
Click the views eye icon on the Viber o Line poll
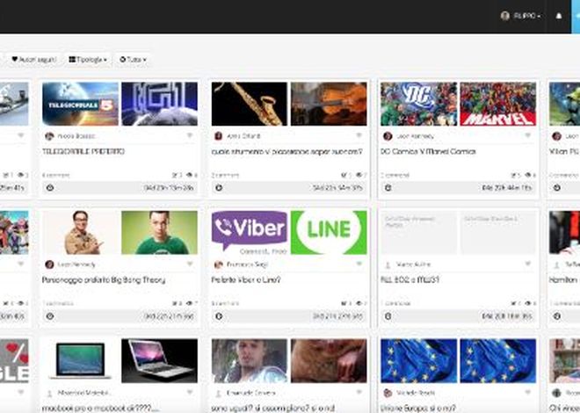[359, 303]
